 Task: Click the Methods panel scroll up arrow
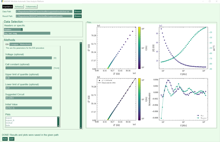[x=81, y=43]
